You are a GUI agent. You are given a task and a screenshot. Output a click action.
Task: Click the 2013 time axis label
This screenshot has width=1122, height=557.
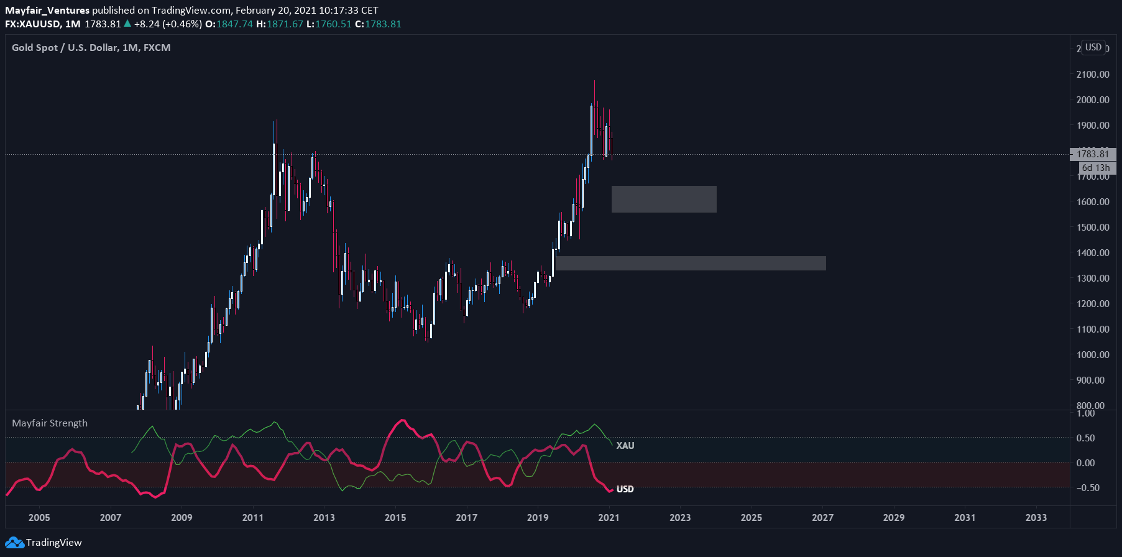click(324, 518)
